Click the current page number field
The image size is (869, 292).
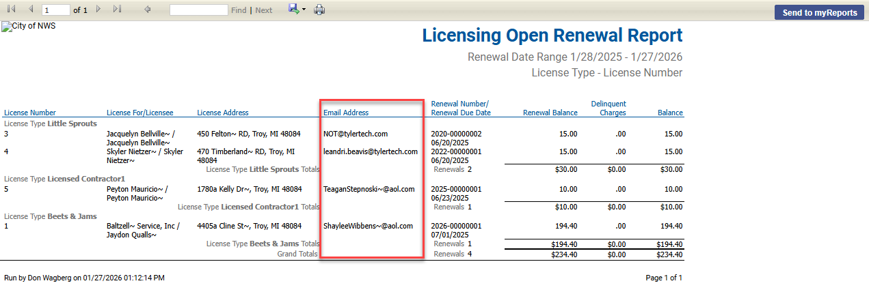(x=56, y=10)
